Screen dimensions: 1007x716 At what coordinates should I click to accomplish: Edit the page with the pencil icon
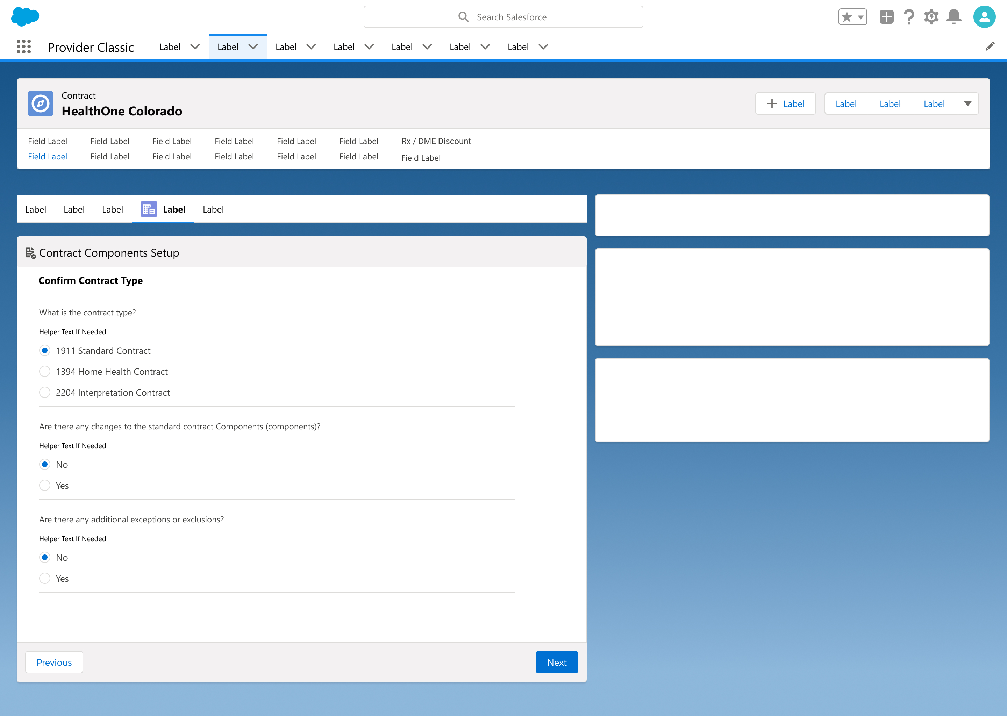click(990, 46)
